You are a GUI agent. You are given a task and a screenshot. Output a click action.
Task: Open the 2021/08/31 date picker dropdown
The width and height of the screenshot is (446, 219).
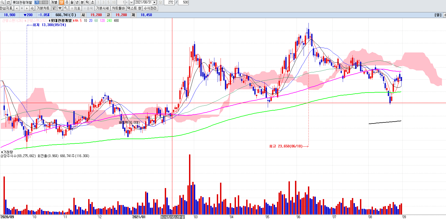click(155, 2)
